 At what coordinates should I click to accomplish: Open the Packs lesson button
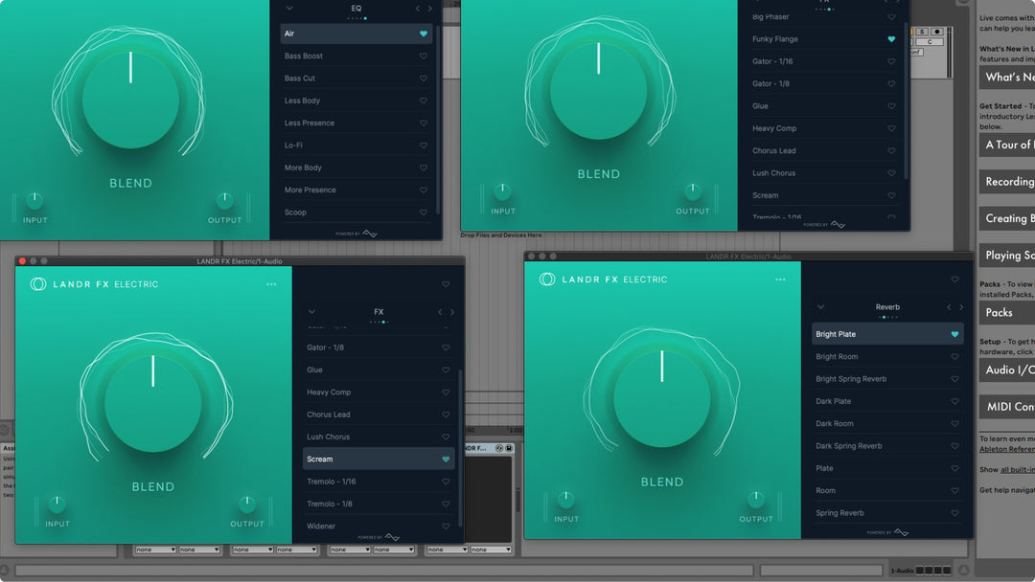[1007, 312]
